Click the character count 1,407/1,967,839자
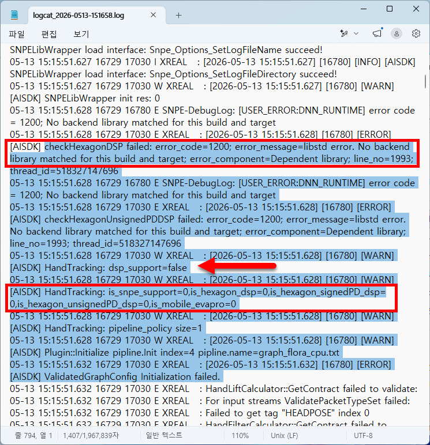Image resolution: width=430 pixels, height=445 pixels. coord(91,435)
